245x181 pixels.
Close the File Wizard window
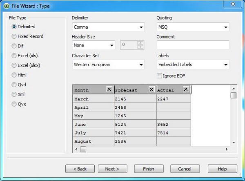tap(233, 4)
